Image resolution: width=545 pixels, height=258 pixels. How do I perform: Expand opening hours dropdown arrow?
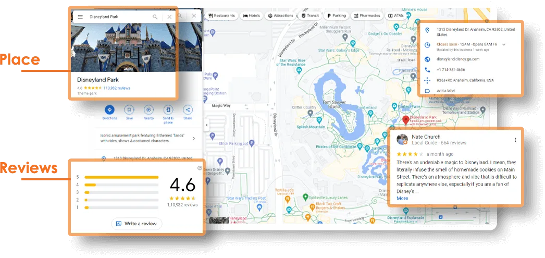tap(504, 44)
